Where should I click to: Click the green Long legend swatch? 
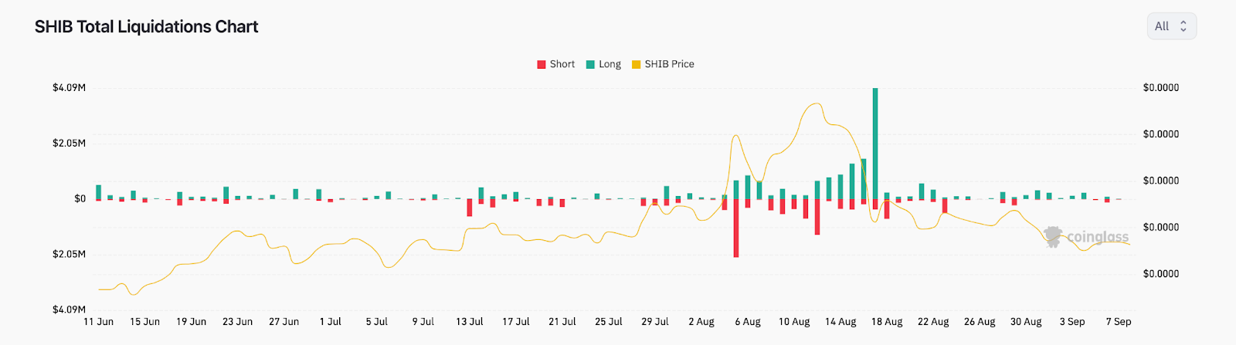click(590, 64)
